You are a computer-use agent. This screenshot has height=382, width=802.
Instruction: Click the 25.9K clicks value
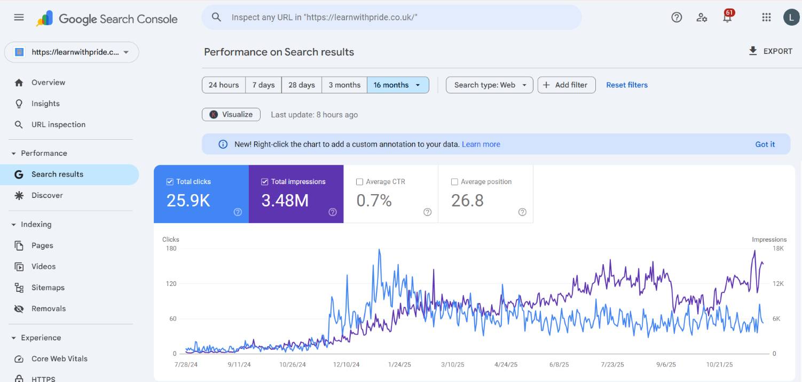[x=188, y=201]
